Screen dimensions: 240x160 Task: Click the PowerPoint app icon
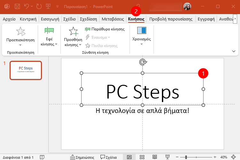7,6
